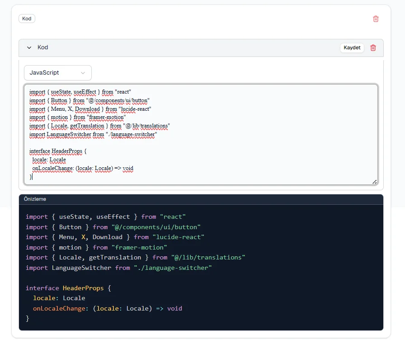Click the framer-motion import line in editor
Screen dimensions: 405x344
point(77,117)
